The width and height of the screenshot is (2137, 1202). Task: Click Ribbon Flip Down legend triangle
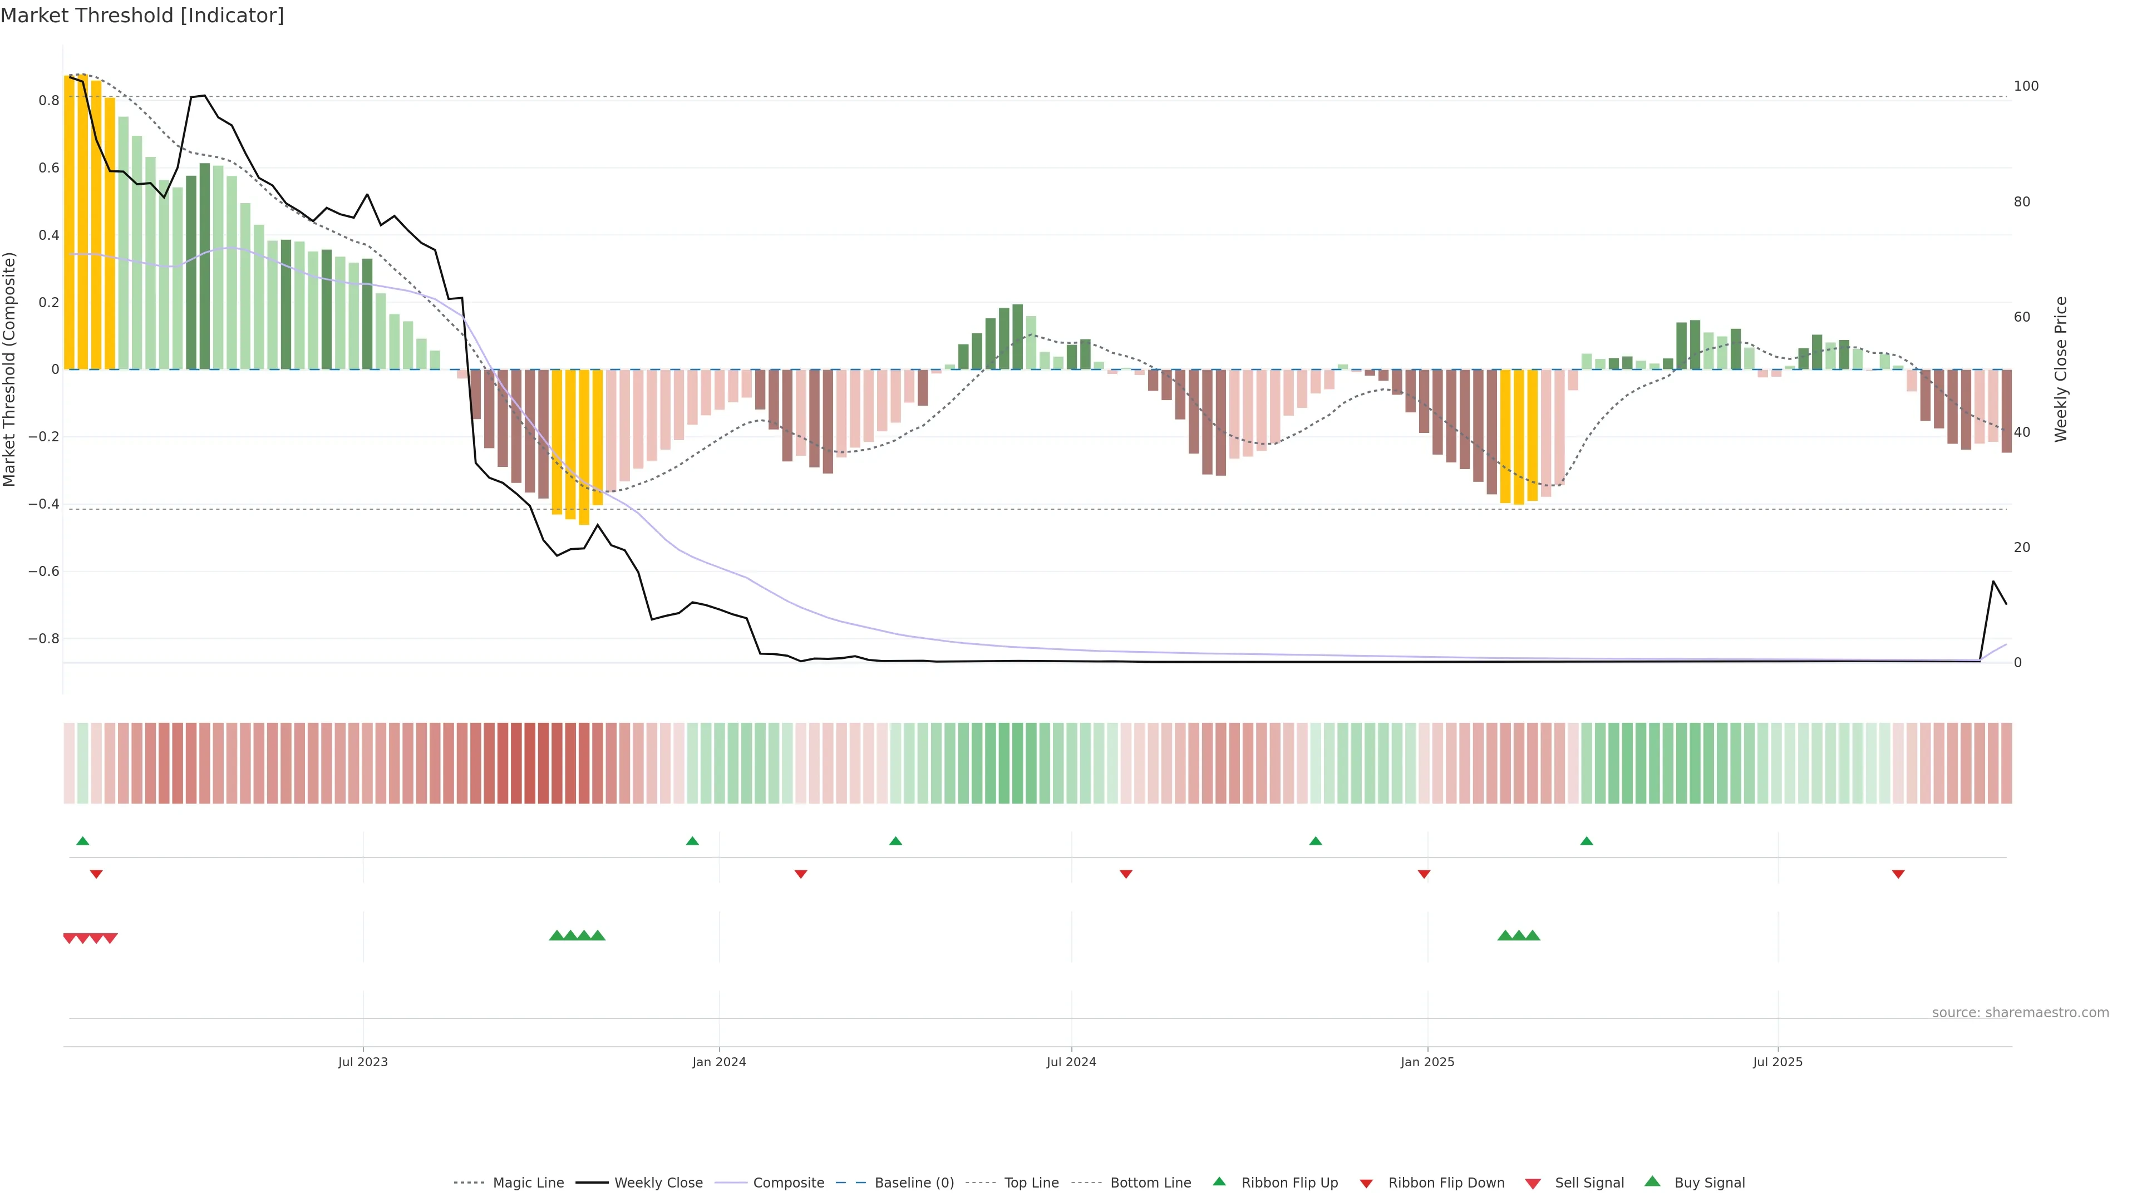pos(1366,1184)
